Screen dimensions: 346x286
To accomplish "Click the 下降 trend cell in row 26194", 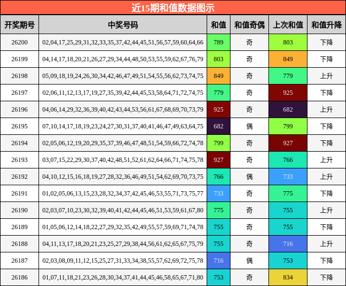I will click(326, 143).
